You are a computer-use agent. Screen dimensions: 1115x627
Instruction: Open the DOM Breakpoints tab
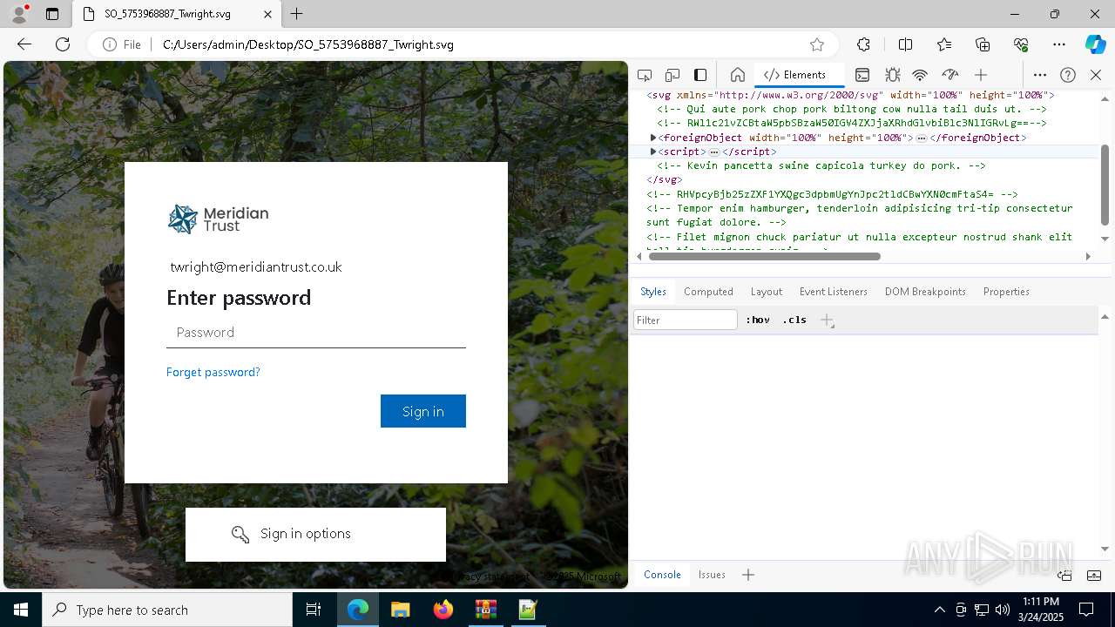click(925, 292)
